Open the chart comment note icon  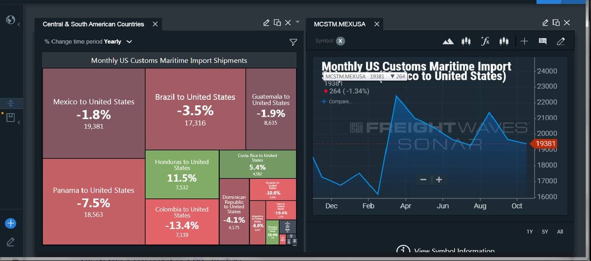542,42
